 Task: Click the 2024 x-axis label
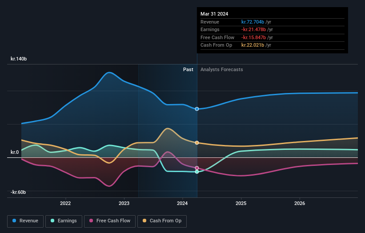pyautogui.click(x=182, y=203)
